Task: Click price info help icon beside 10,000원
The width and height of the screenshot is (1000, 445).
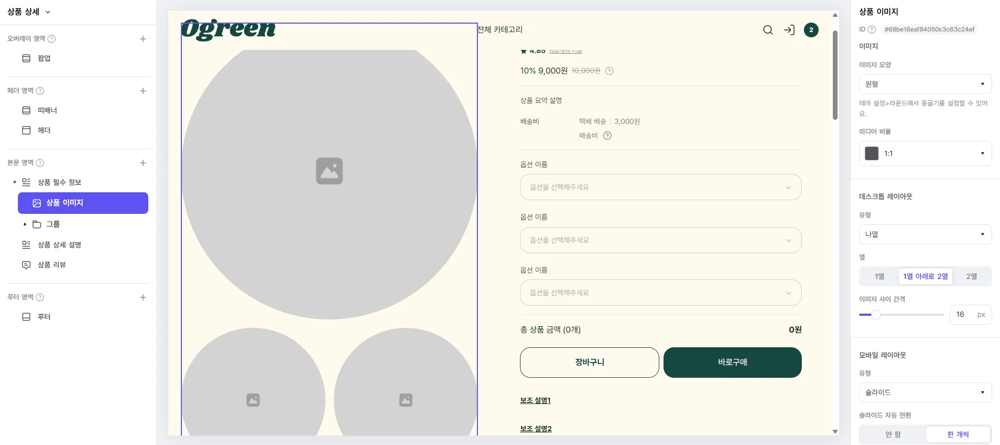Action: point(609,71)
